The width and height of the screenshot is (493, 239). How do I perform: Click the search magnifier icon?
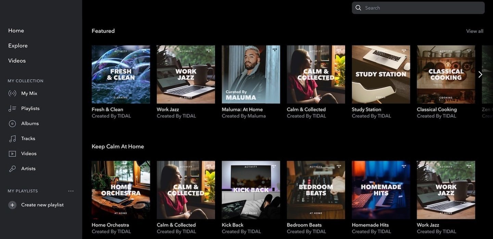[x=358, y=8]
